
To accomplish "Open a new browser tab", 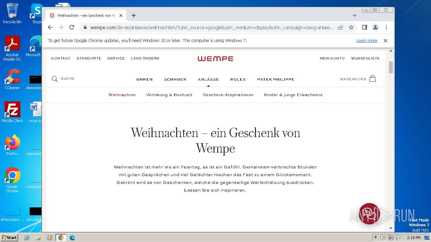I will coord(134,15).
